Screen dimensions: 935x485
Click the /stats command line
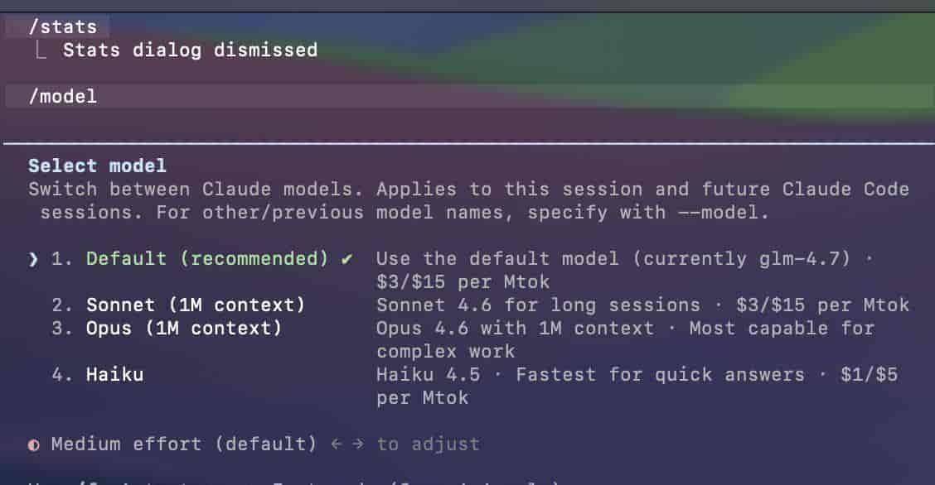click(63, 27)
